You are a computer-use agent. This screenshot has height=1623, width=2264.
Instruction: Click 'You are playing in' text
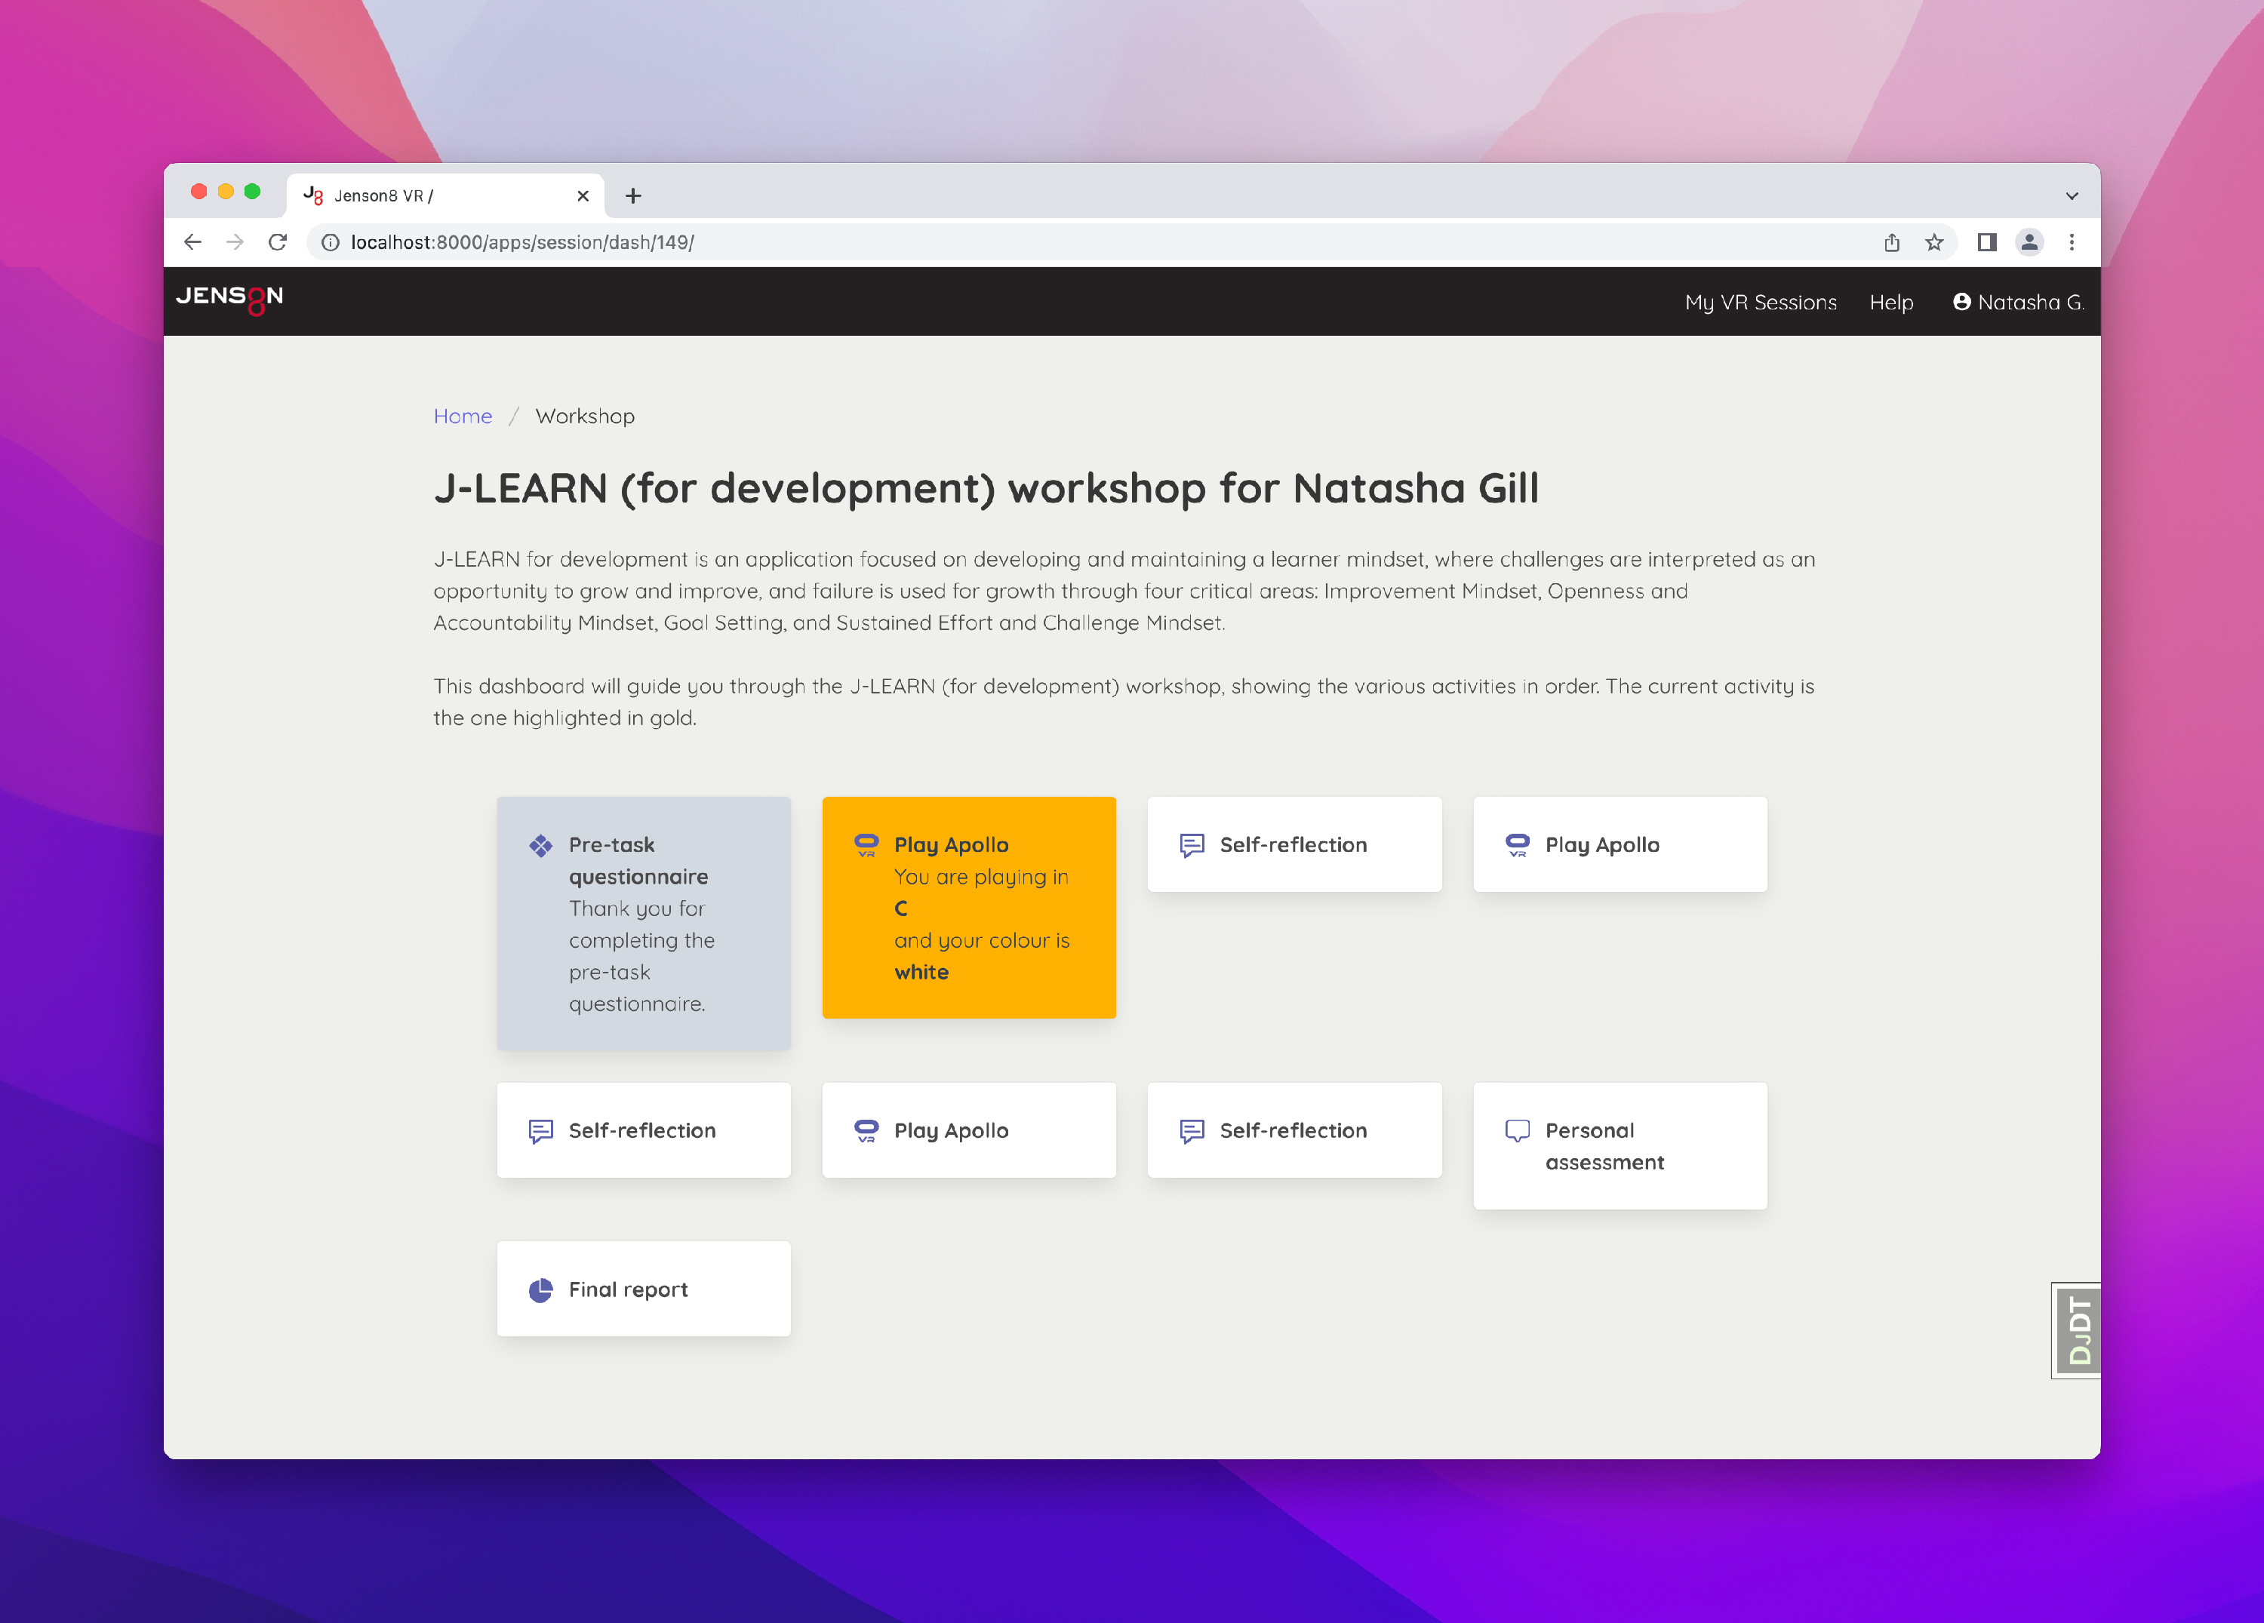(981, 876)
